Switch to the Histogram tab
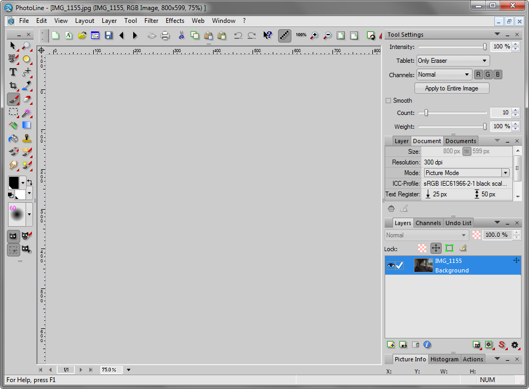This screenshot has height=389, width=529. 444,359
